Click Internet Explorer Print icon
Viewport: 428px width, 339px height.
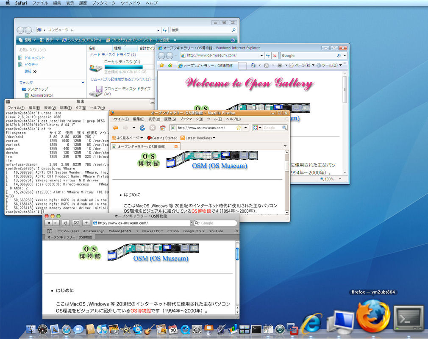tap(280, 65)
